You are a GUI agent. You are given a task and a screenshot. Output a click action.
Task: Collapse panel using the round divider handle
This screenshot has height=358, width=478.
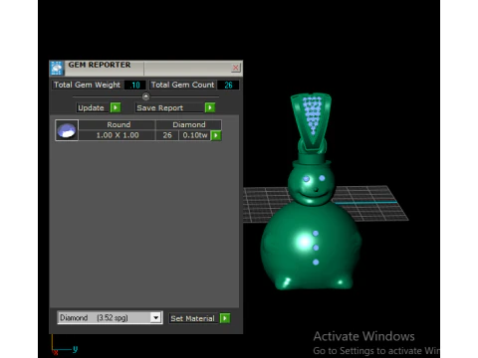145,96
